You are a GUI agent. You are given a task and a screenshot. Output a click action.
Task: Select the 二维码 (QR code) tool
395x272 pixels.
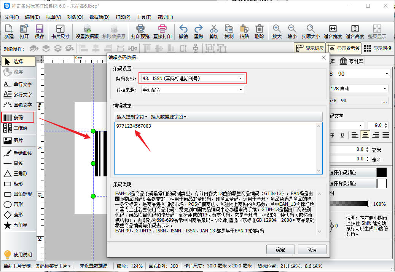tap(18, 128)
